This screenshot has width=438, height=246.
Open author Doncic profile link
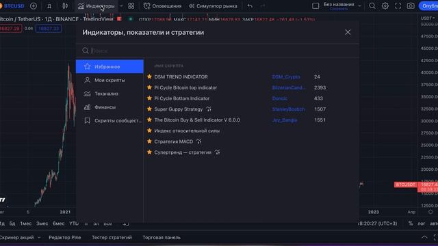pyautogui.click(x=279, y=98)
